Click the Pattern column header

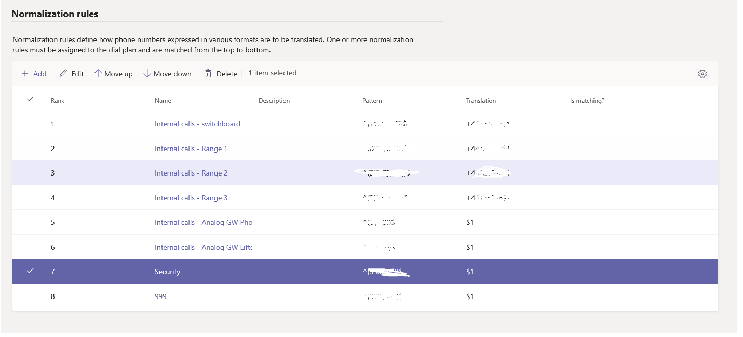click(372, 100)
